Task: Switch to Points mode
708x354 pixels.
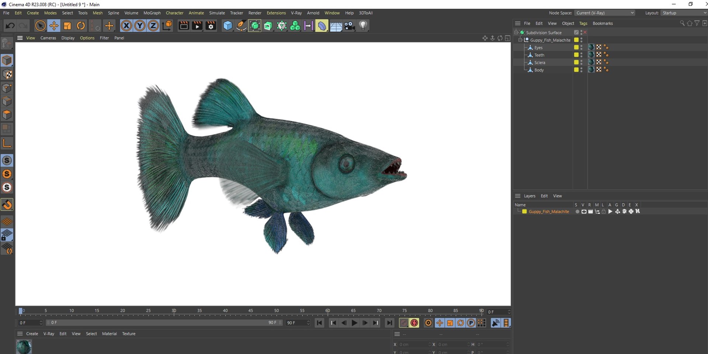Action: [7, 88]
